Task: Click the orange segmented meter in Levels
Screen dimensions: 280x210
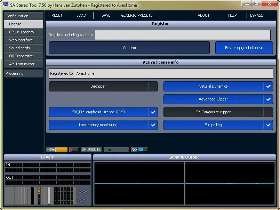Action: pyautogui.click(x=39, y=196)
